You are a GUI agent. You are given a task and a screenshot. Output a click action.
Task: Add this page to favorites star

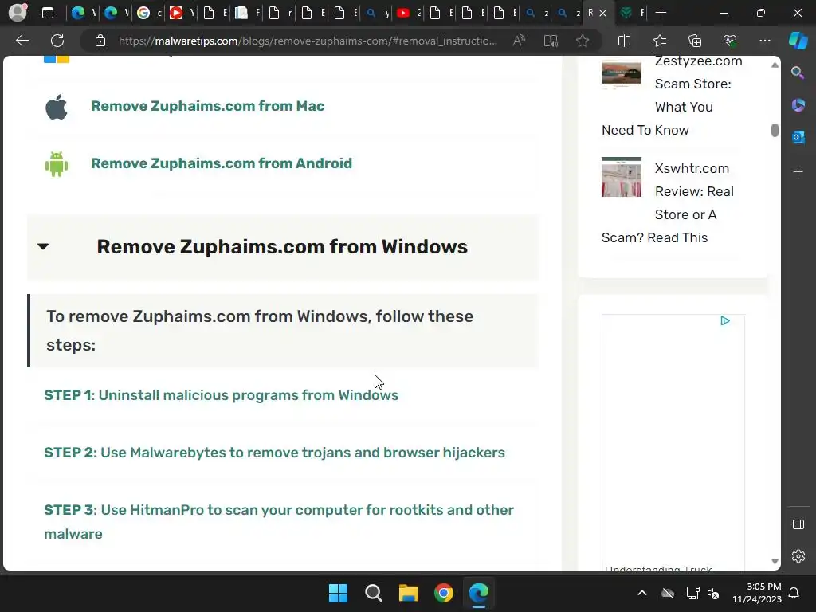(583, 41)
